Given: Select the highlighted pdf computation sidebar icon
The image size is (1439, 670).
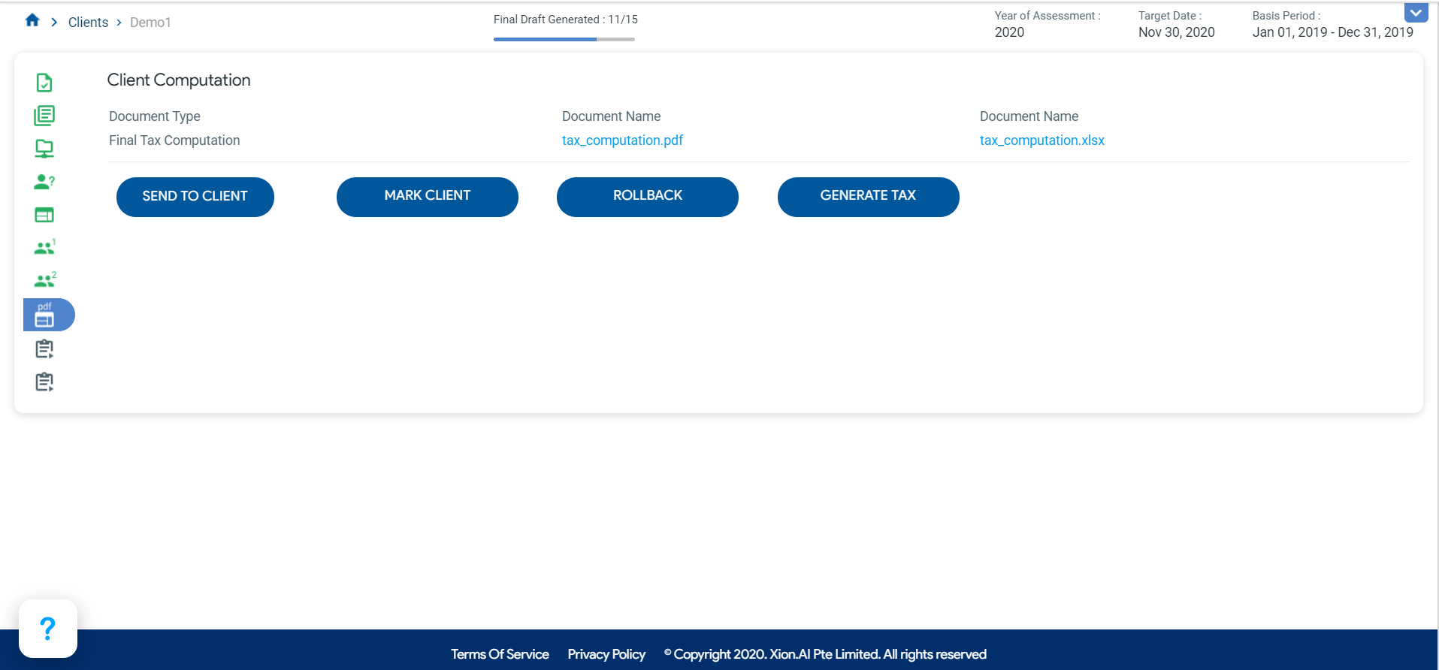Looking at the screenshot, I should [46, 315].
